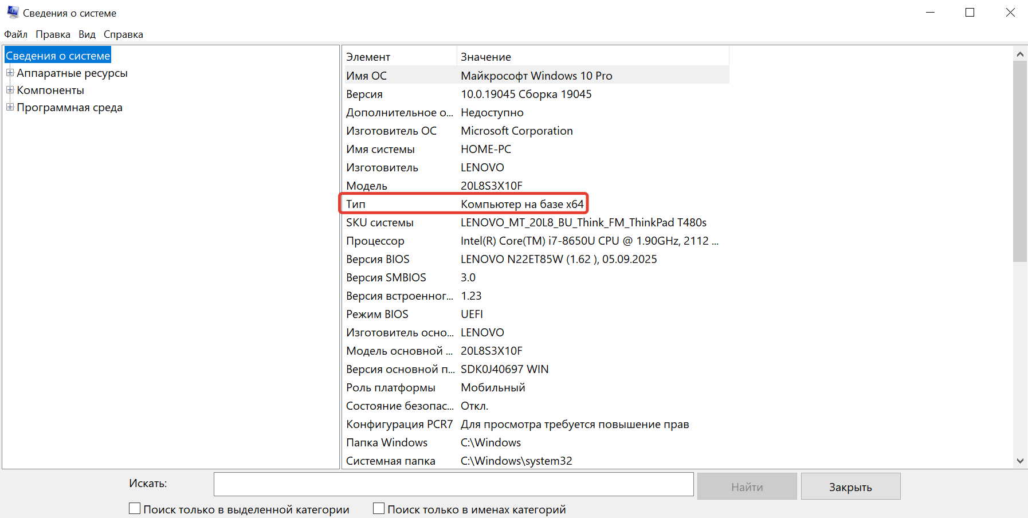Open the Справка menu
This screenshot has height=518, width=1028.
pyautogui.click(x=123, y=34)
